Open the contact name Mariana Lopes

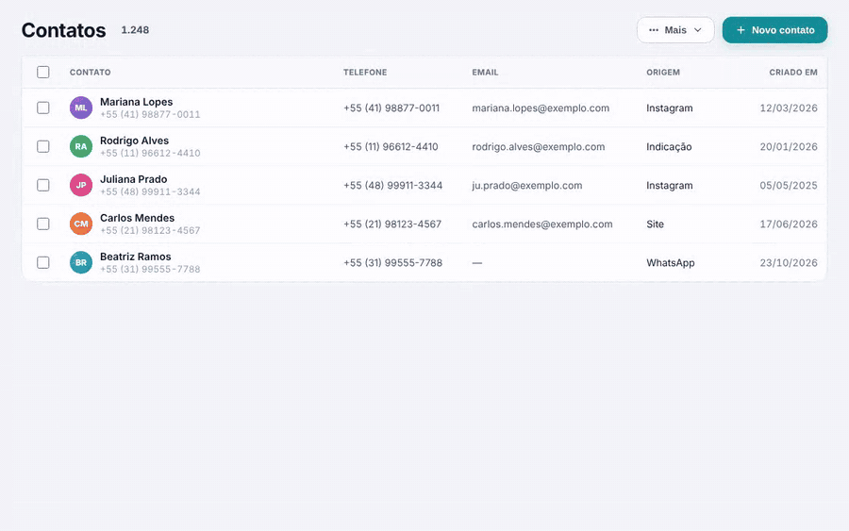point(137,102)
